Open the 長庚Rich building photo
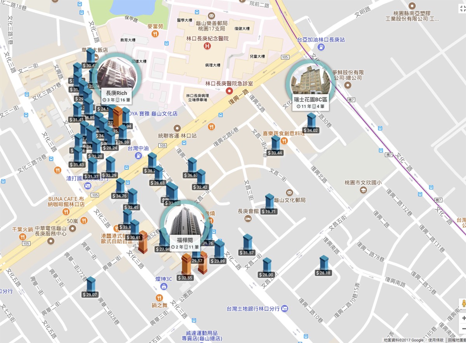Screen dimensions: 466x343 click(x=117, y=72)
